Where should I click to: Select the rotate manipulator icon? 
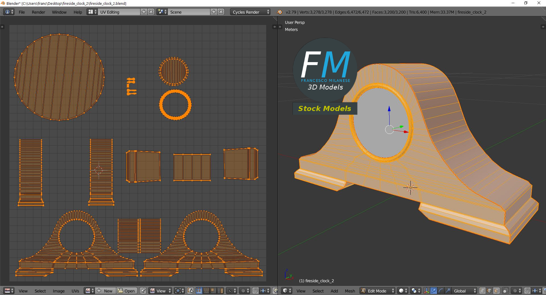(x=440, y=291)
